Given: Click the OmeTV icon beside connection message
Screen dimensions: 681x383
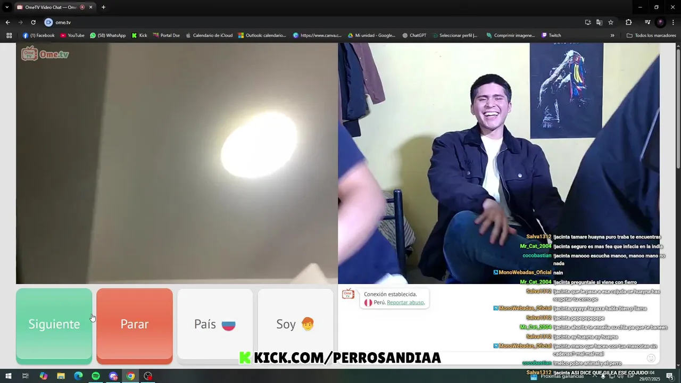Looking at the screenshot, I should (348, 294).
